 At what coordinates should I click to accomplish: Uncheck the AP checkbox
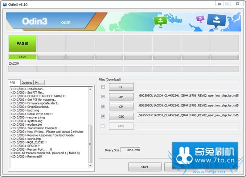(x=103, y=97)
